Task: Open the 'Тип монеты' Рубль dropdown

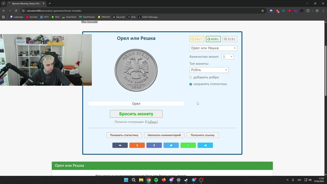Action: 209,70
